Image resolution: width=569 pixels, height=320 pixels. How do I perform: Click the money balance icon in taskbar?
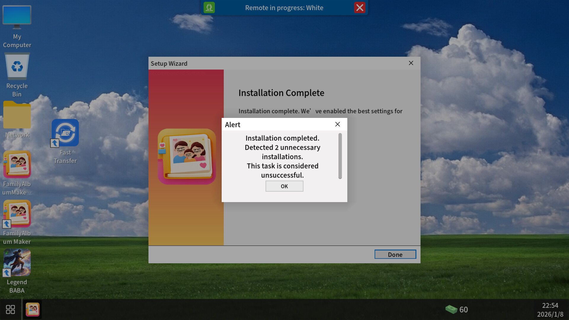(452, 309)
